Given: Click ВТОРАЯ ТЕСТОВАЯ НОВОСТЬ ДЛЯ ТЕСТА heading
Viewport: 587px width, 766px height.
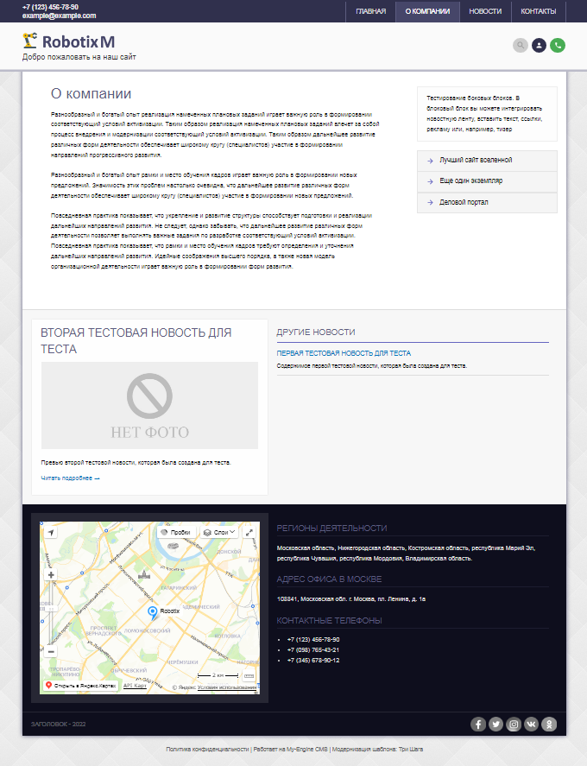Looking at the screenshot, I should 136,340.
